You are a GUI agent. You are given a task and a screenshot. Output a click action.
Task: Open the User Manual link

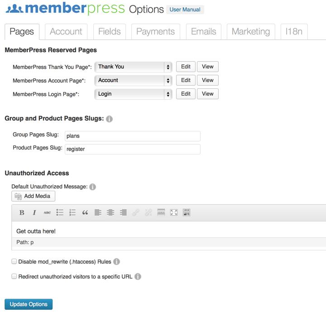coord(185,10)
